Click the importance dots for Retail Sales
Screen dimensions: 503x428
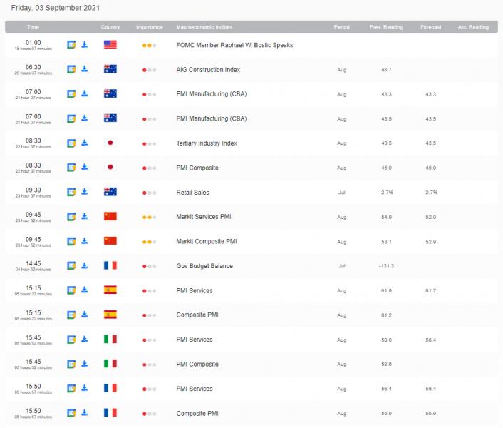(x=149, y=193)
